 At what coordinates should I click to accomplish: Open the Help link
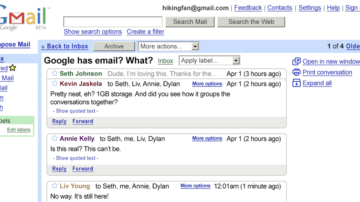334,8
